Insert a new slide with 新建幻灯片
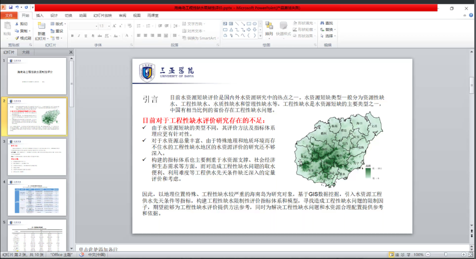 (41, 31)
